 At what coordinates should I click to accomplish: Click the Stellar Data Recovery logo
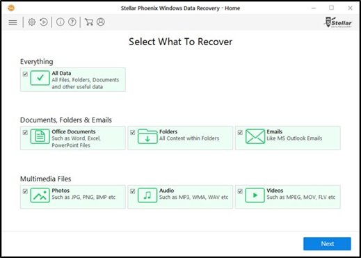point(339,22)
